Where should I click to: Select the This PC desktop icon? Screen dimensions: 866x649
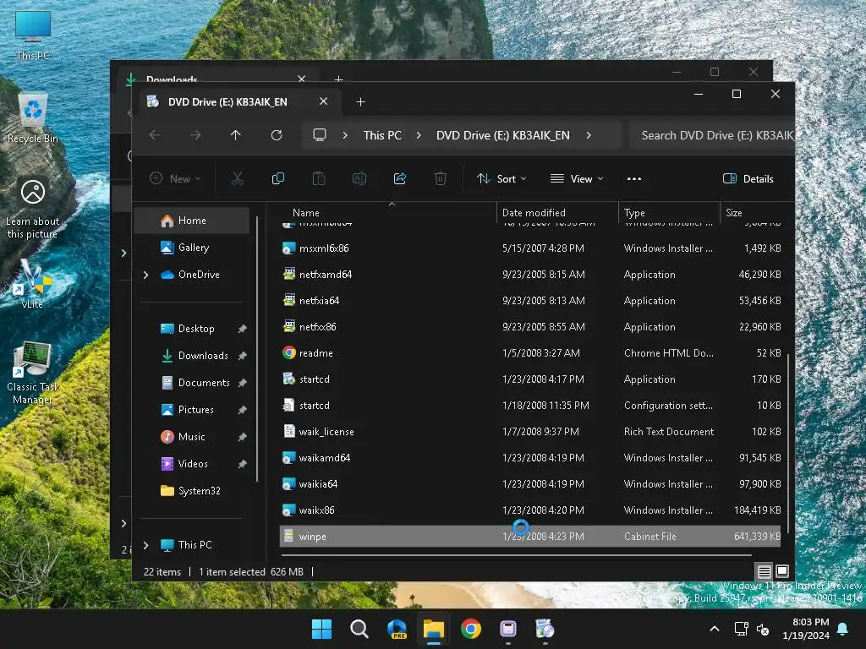33,35
